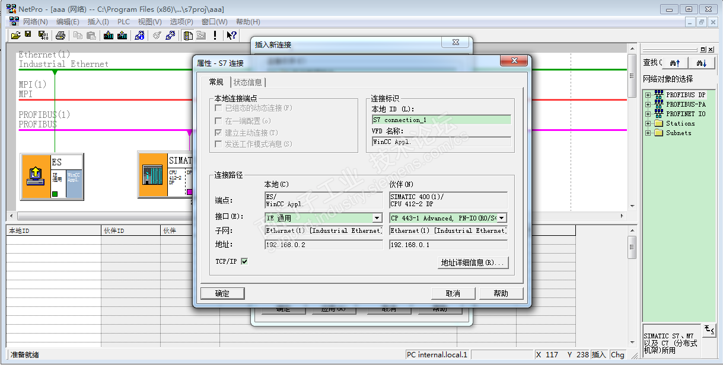Open the 网络(N) menu
Screen dimensions: 723x365
click(35, 21)
